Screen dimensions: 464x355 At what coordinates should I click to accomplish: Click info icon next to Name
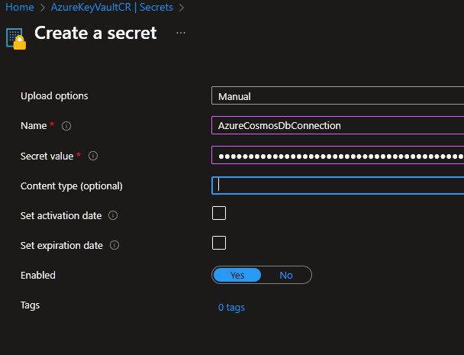point(66,126)
